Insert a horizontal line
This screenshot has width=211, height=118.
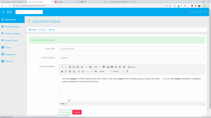pyautogui.click(x=116, y=67)
